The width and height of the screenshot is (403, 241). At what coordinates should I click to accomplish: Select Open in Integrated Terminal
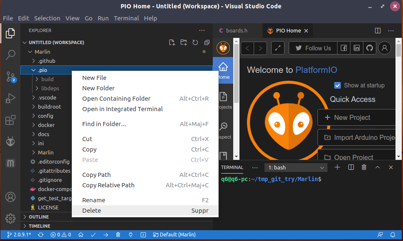click(145, 109)
